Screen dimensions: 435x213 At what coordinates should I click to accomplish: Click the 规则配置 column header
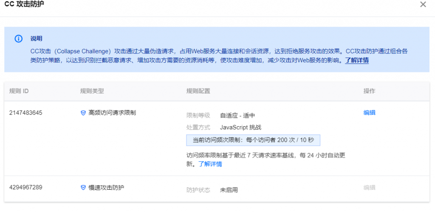198,91
